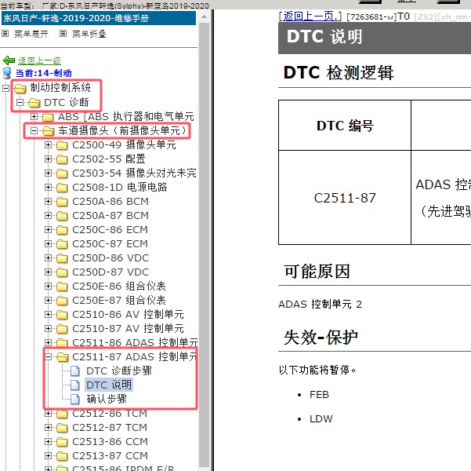Click the FEB bullet item
The height and width of the screenshot is (471, 471).
pos(319,395)
